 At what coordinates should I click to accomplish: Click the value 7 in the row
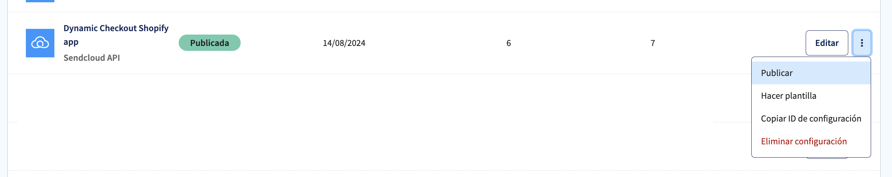point(652,43)
